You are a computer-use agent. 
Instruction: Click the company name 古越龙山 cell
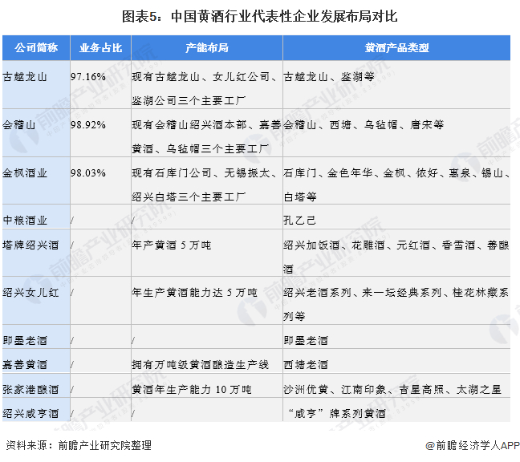click(x=36, y=84)
